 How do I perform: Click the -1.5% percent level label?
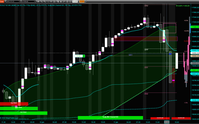click(186, 103)
